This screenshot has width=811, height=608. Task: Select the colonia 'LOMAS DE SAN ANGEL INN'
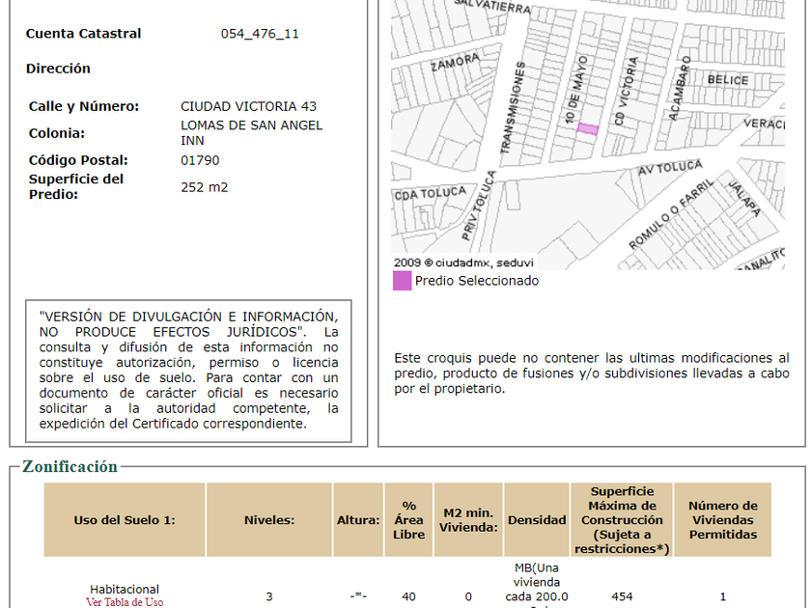click(251, 133)
